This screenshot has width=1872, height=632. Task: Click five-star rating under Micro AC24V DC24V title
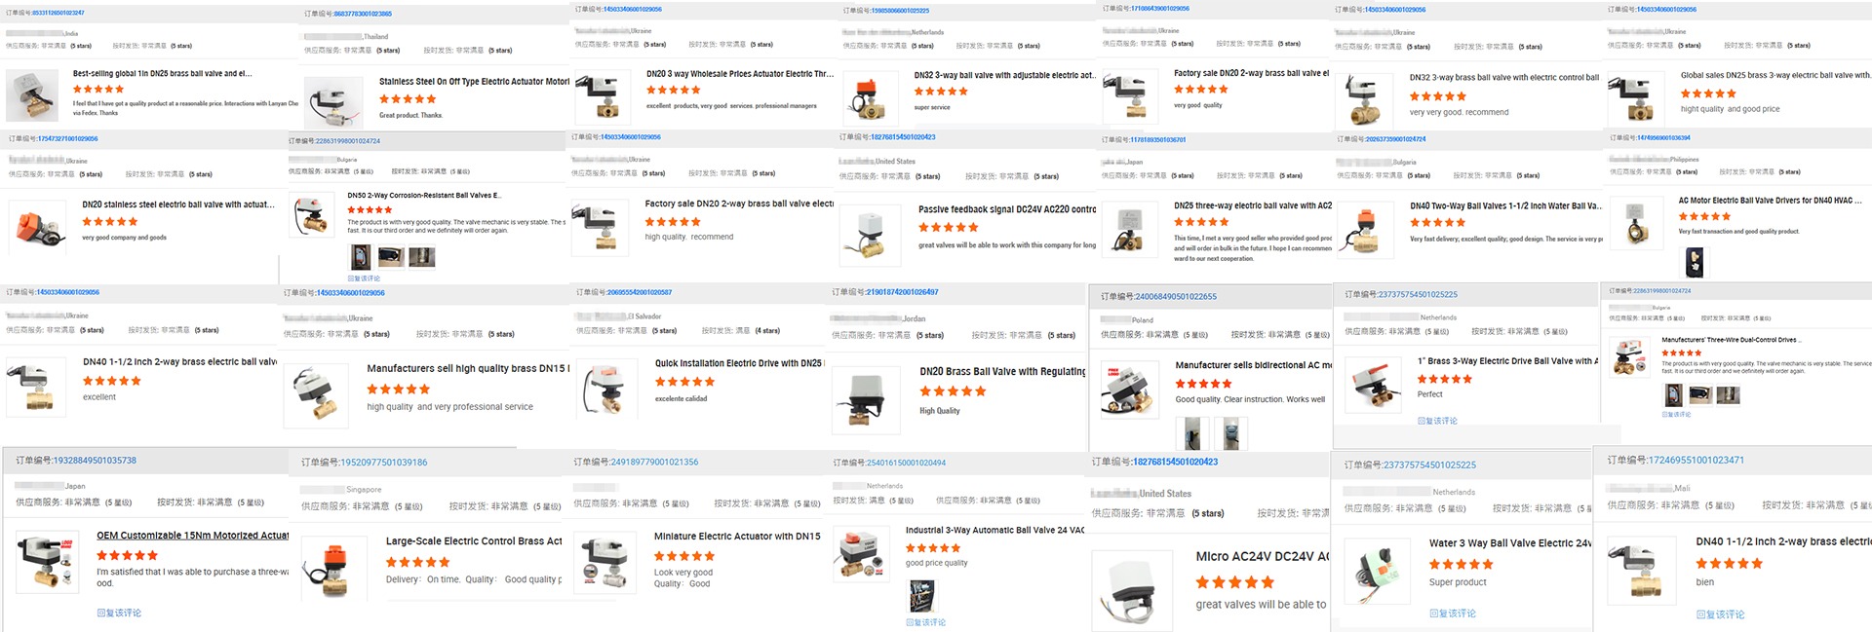[x=1235, y=582]
